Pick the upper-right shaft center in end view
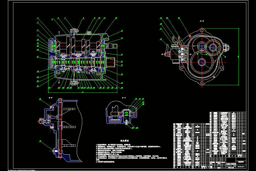Image resolution: width=256 pixels, height=171 pixels. 213,48
